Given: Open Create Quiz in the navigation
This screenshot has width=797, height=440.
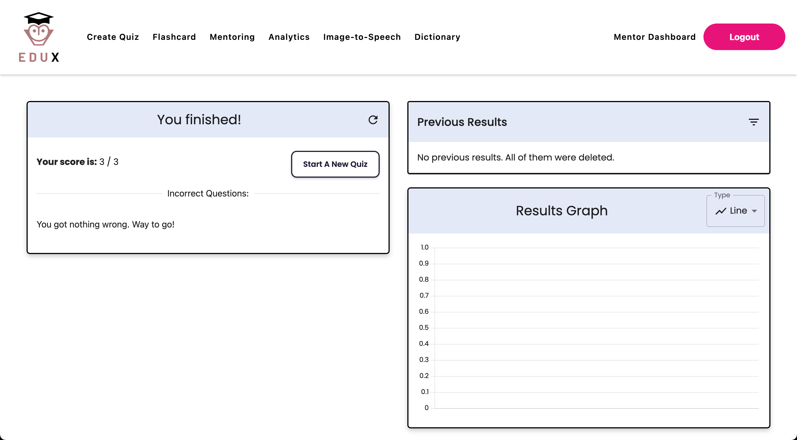Looking at the screenshot, I should tap(113, 37).
